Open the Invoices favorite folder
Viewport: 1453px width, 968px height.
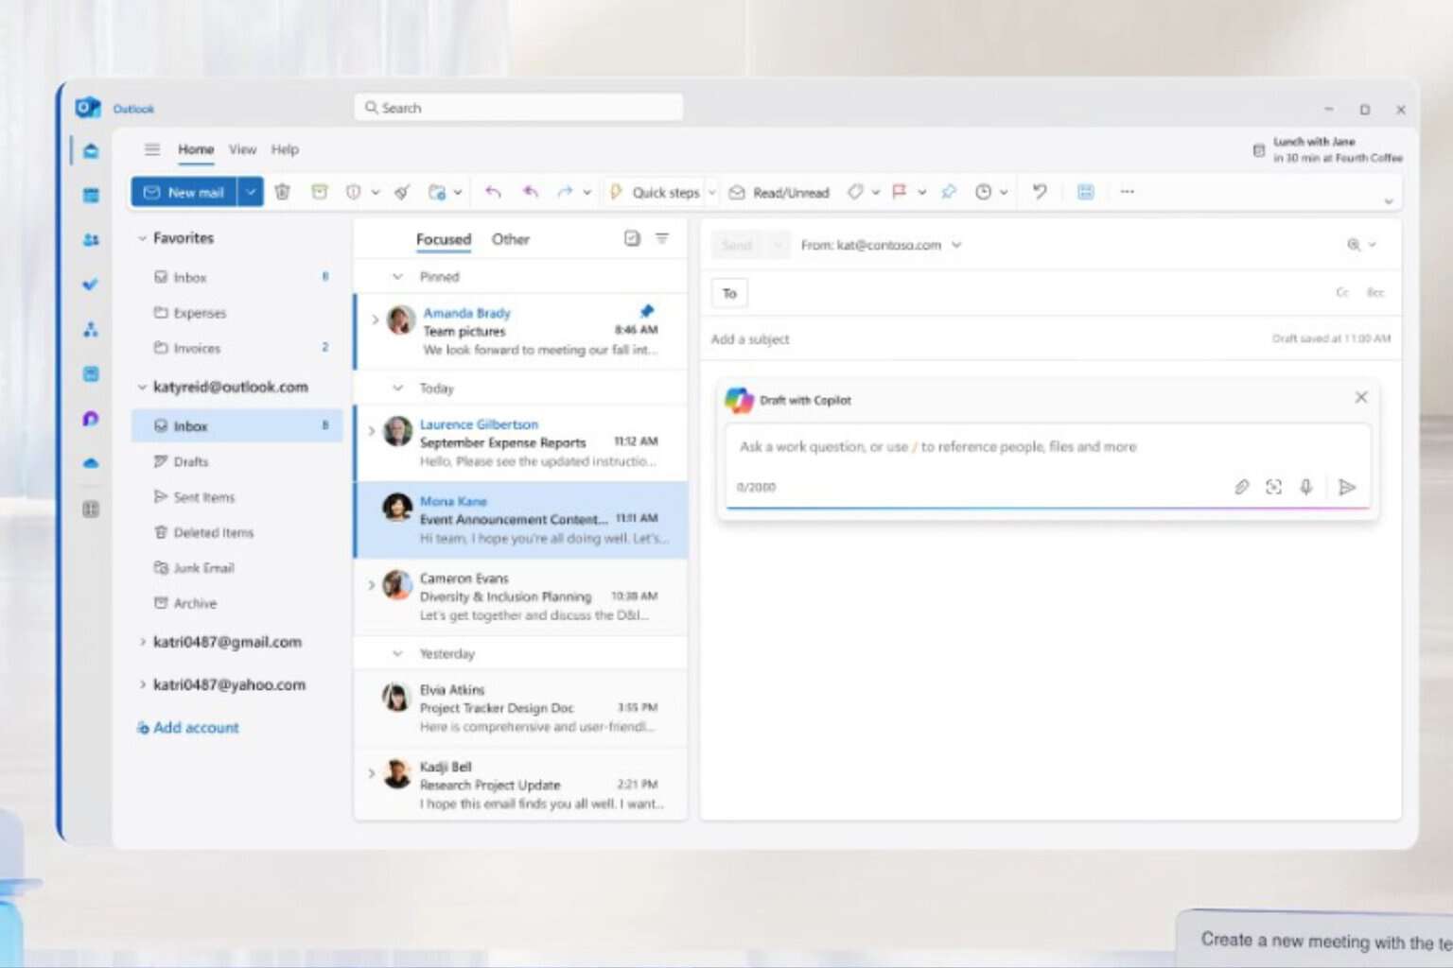click(236, 348)
